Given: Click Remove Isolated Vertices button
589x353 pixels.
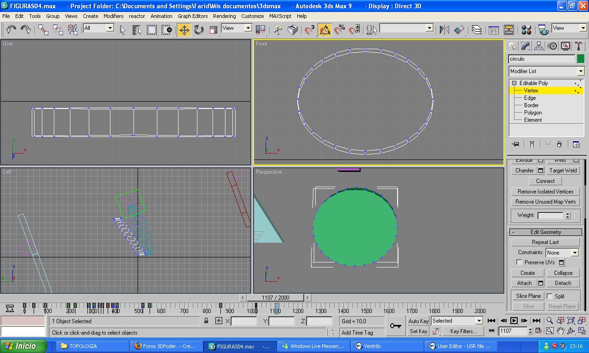Looking at the screenshot, I should [x=545, y=192].
